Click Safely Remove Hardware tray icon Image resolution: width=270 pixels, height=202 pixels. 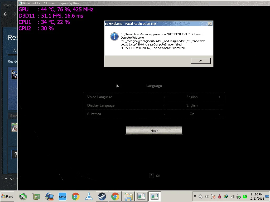pos(238,196)
